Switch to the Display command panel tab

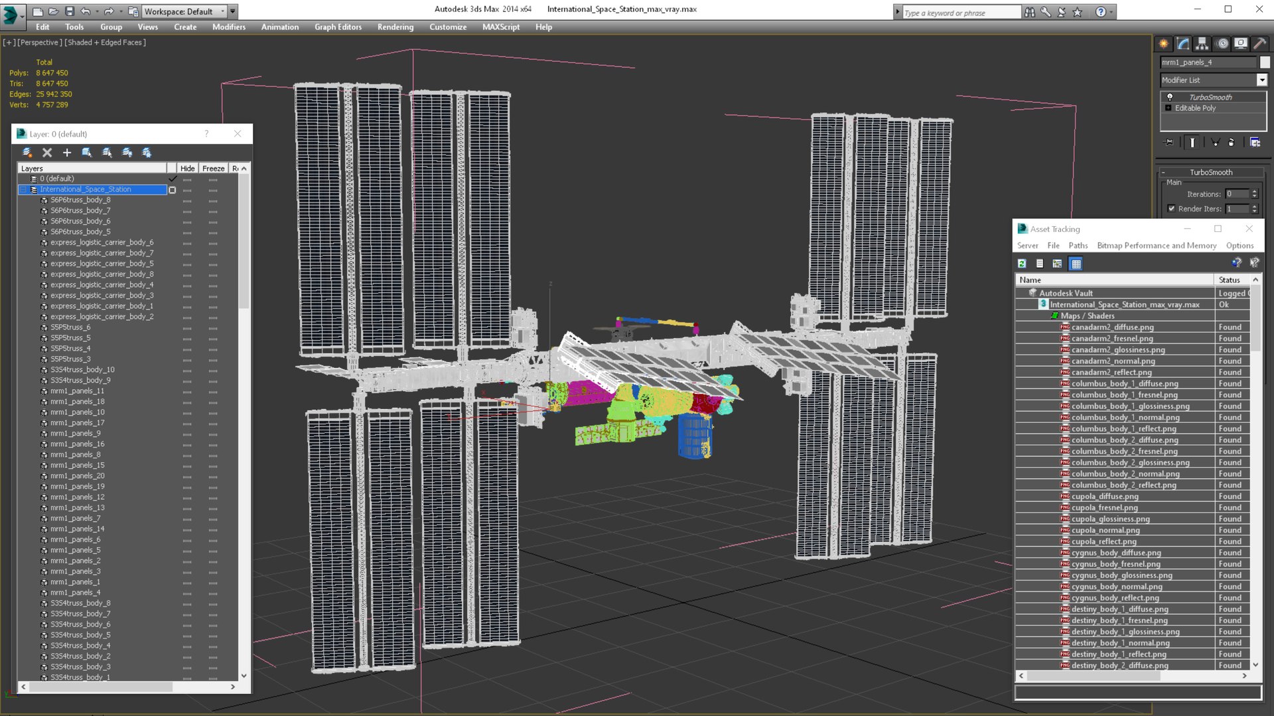pyautogui.click(x=1241, y=44)
